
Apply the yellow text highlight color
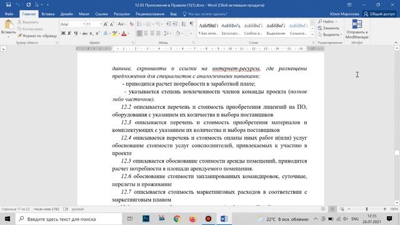point(115,33)
